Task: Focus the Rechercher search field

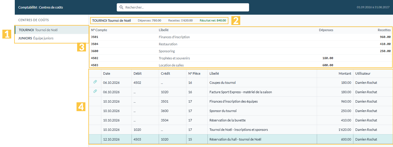Action: tap(183, 7)
